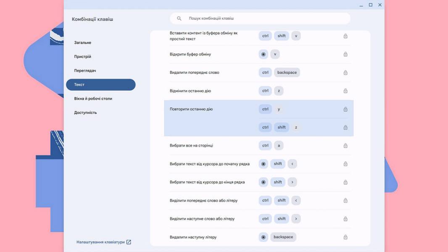Image resolution: width=448 pixels, height=252 pixels.
Task: Click lock icon for Видалити наступну літеру
Action: (x=345, y=237)
